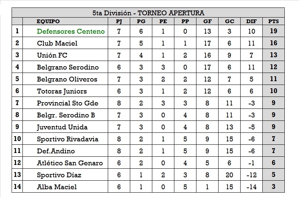Select the 'DIF' column header
This screenshot has height=202, width=299.
pyautogui.click(x=251, y=21)
